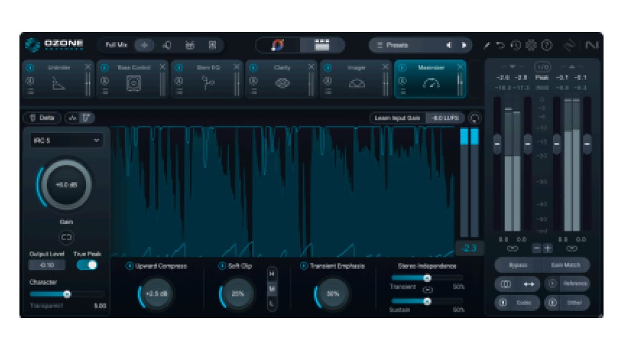Click the stereo link icon between Transient and Sustain

pos(427,290)
